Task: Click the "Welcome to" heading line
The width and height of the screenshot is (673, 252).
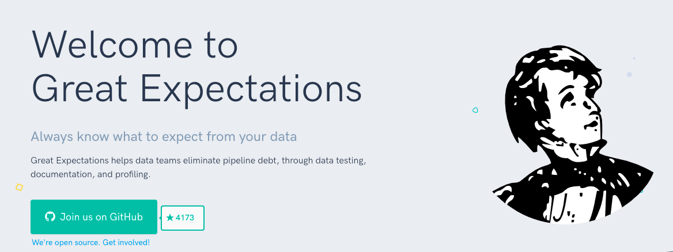Action: point(134,45)
